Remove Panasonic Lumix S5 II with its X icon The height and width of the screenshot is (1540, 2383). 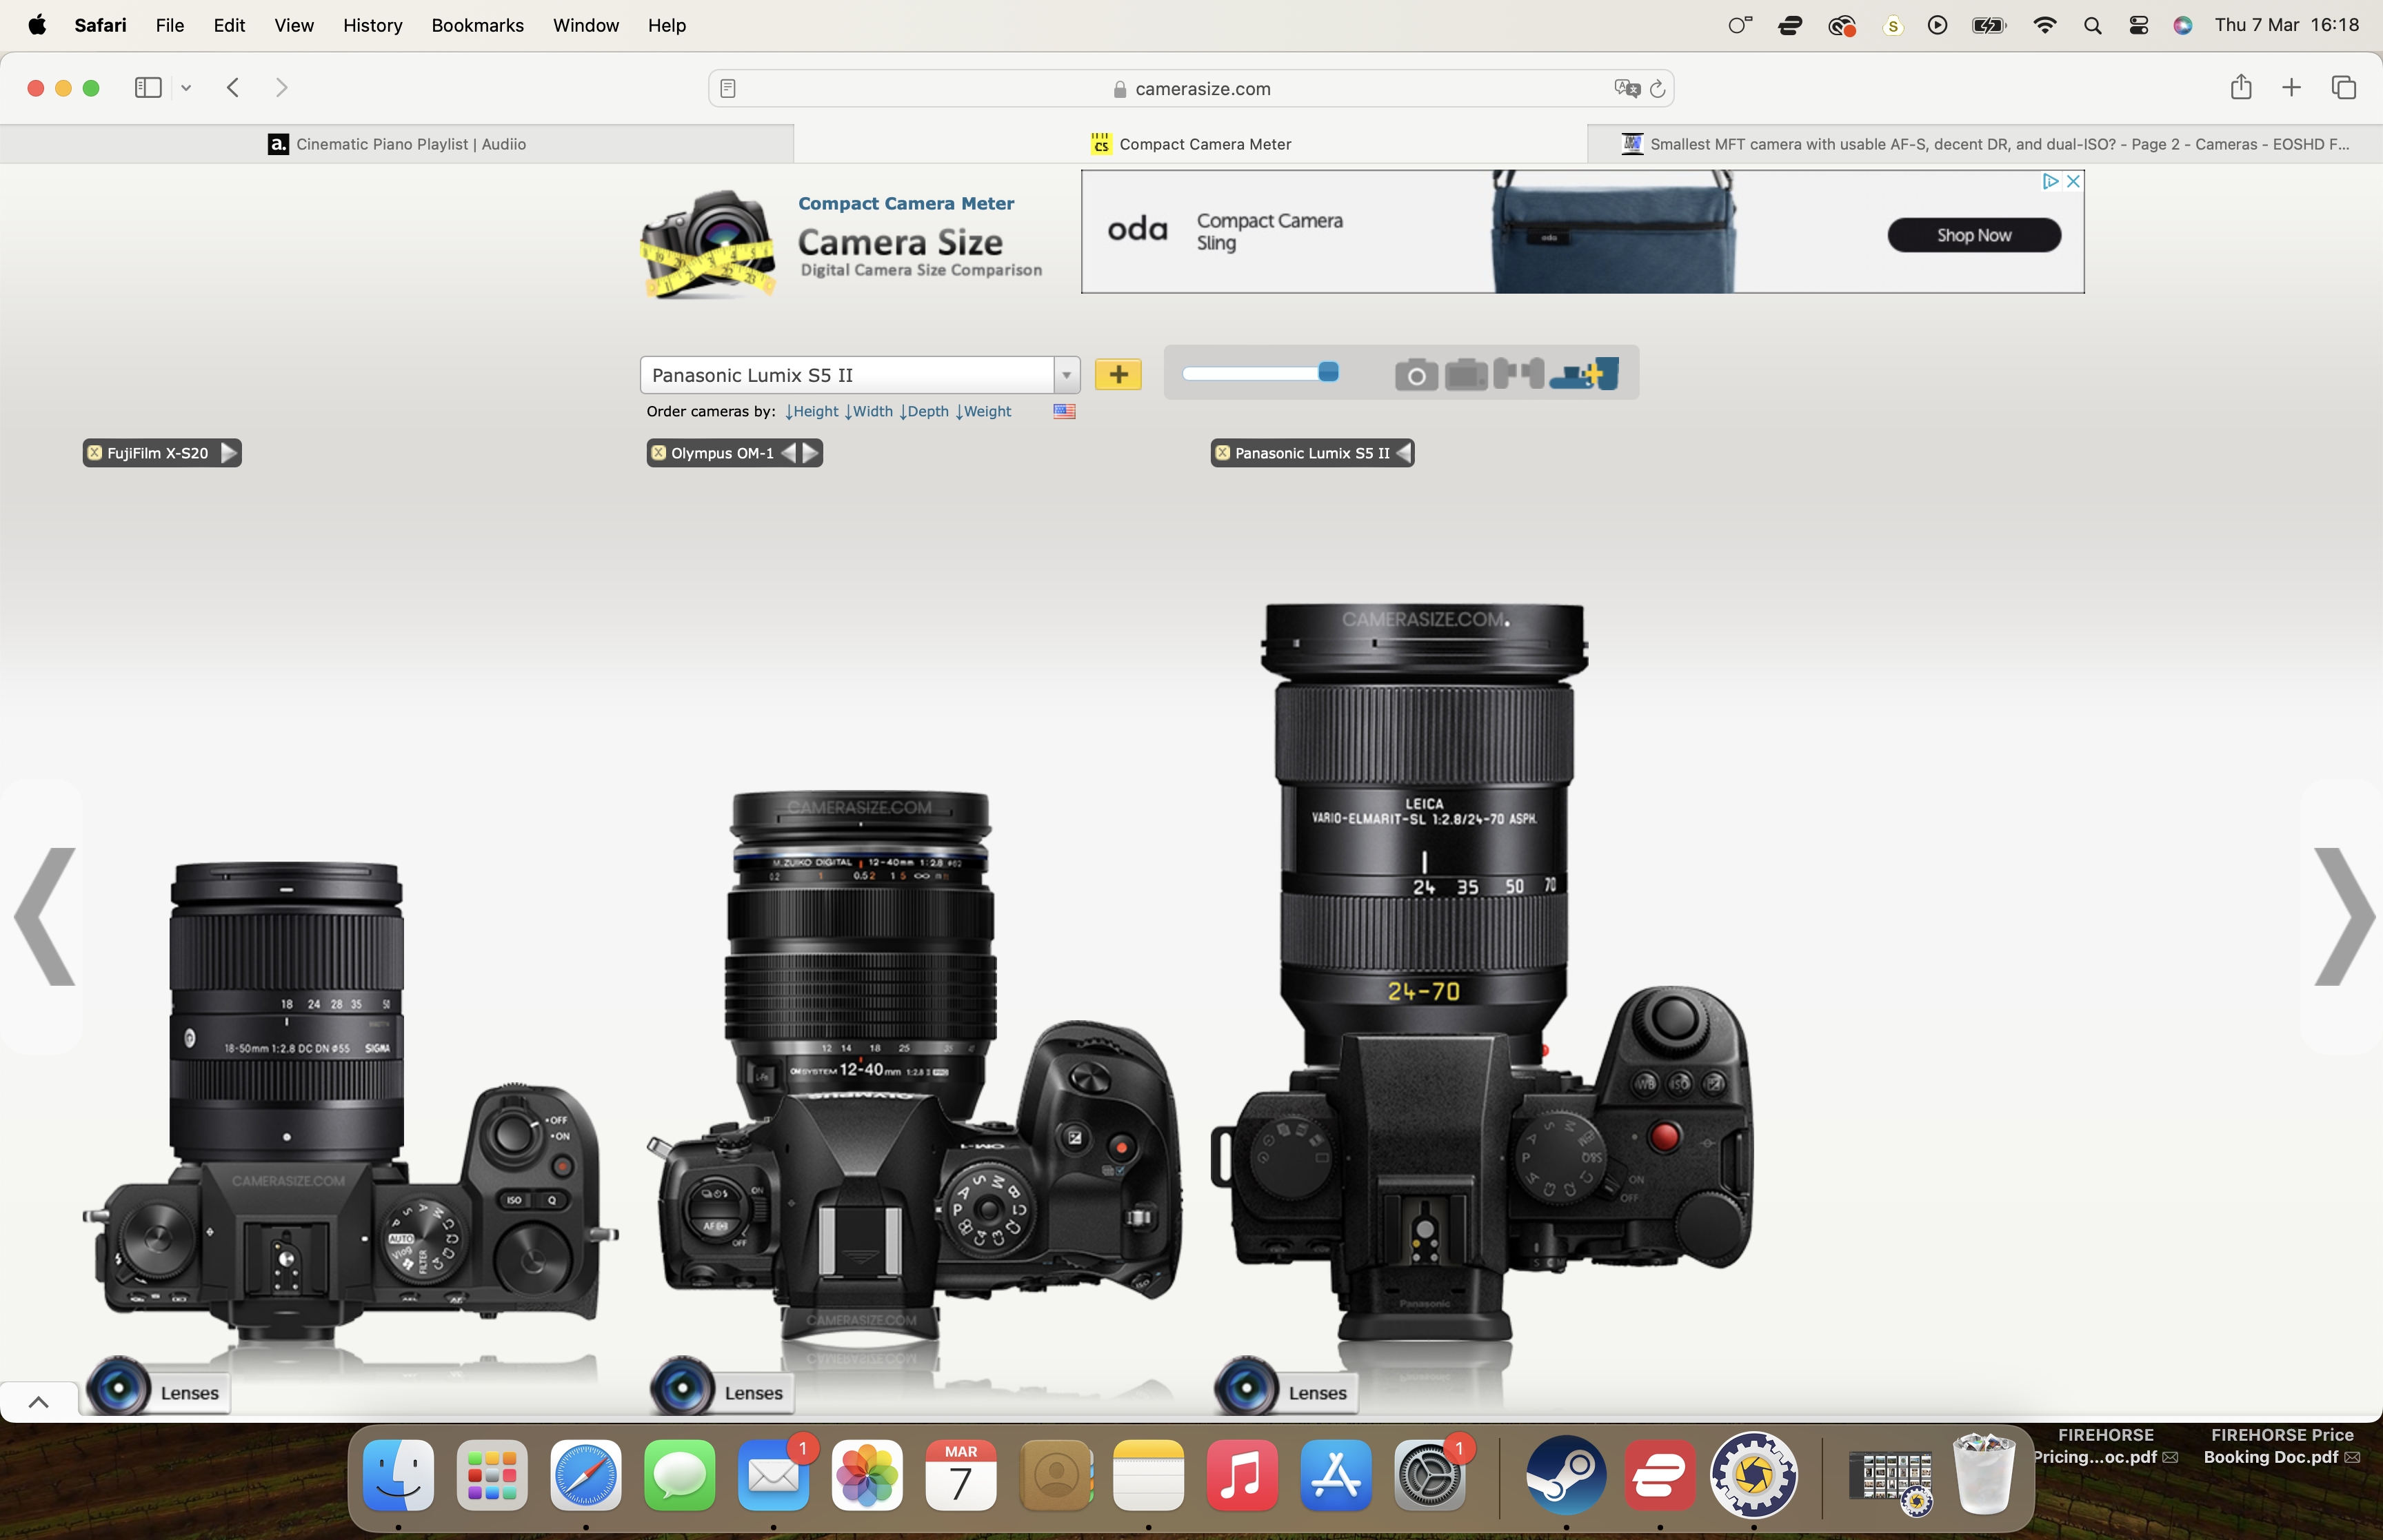click(1223, 453)
